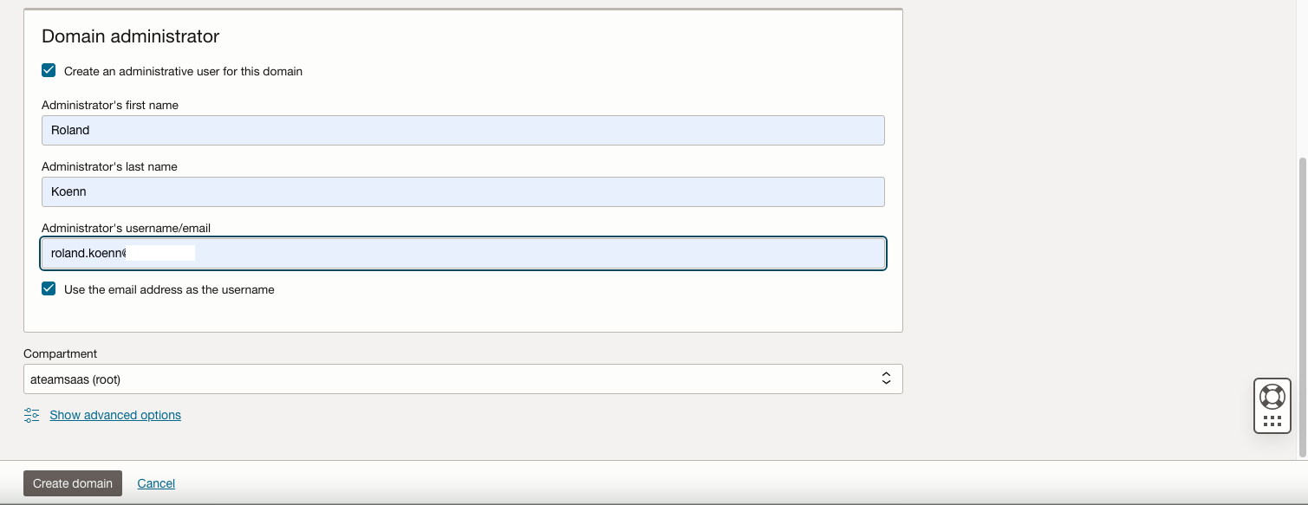Click the sliders icon beside advanced options
The image size is (1308, 505).
[x=31, y=415]
